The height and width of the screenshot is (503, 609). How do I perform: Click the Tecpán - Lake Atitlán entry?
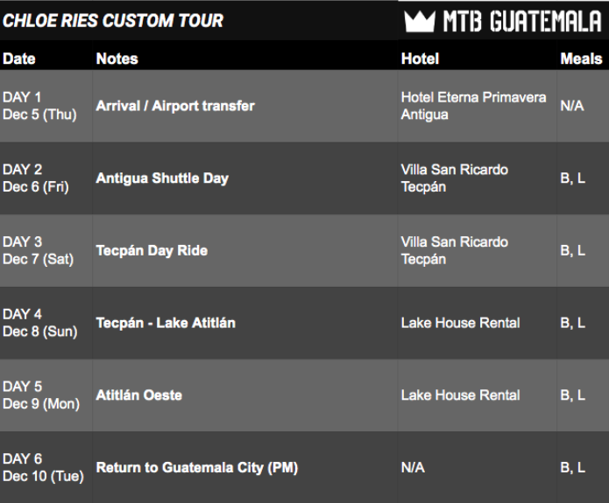[166, 323]
